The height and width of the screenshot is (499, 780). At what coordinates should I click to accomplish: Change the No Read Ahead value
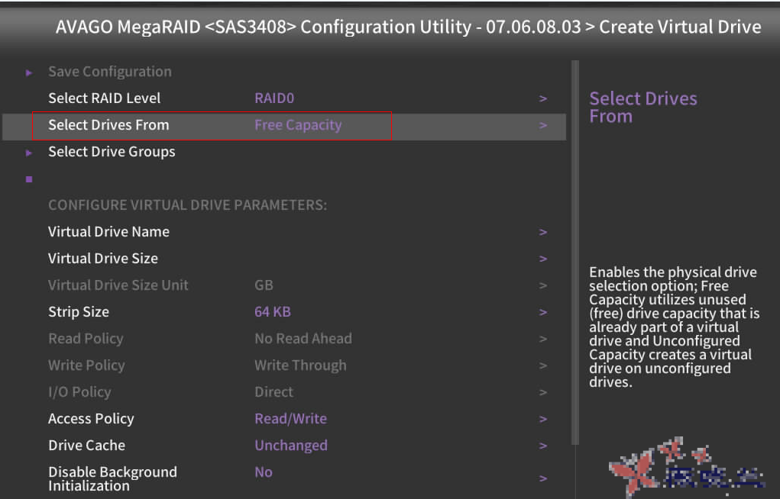click(x=303, y=339)
